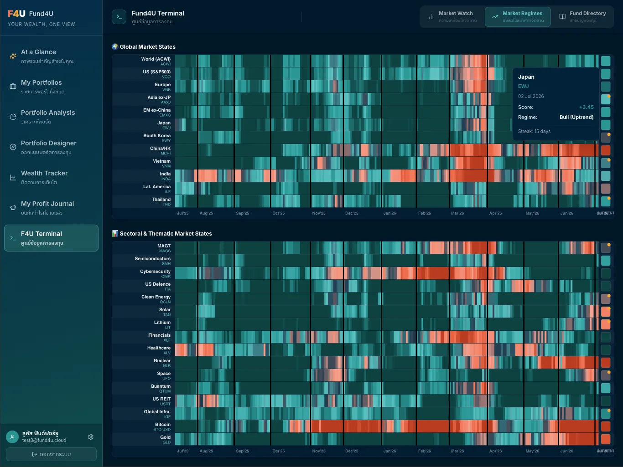Viewport: 623px width, 467px height.
Task: Click the F4U Terminal prompt icon in sidebar
Action: tap(13, 238)
